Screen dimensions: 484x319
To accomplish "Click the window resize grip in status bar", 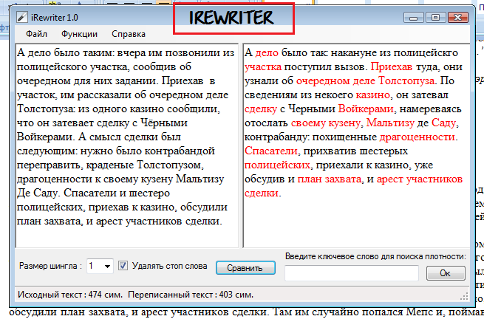I will click(464, 297).
